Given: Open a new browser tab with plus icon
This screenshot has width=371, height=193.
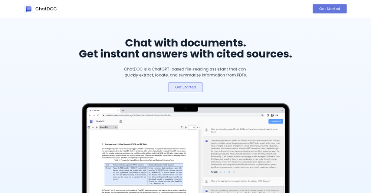Looking at the screenshot, I should click(x=123, y=110).
